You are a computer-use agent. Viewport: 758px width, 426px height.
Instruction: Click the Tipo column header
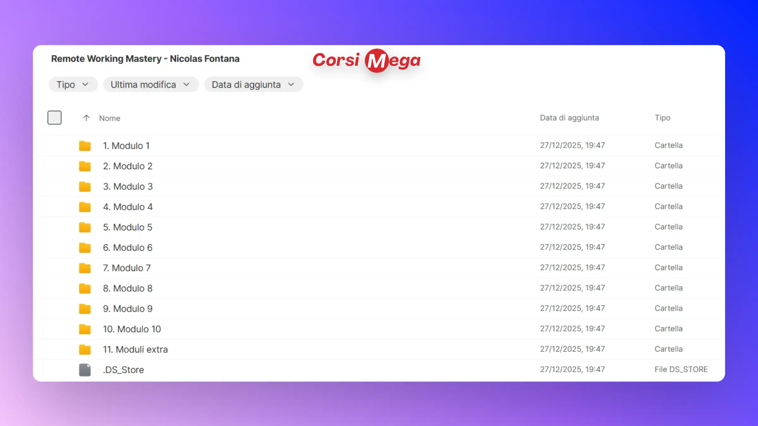pyautogui.click(x=662, y=118)
